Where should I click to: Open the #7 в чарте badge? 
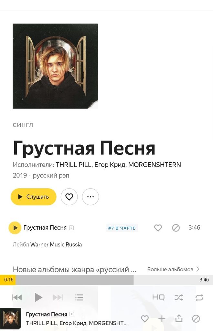(122, 228)
